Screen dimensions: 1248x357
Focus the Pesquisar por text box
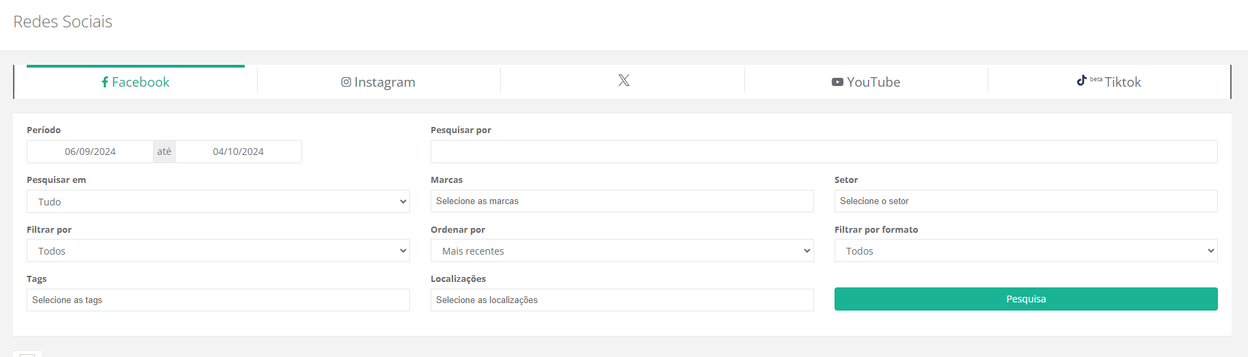click(x=824, y=152)
